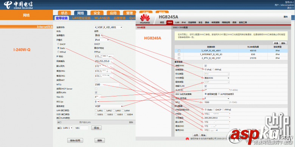Select Static radio in I-240W-Q page
Viewport: 295px width, 147px height.
click(x=58, y=48)
